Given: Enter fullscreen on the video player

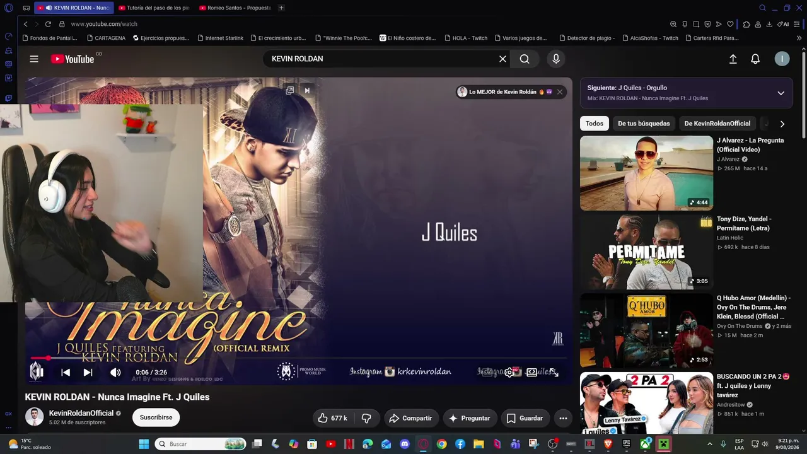Looking at the screenshot, I should tap(553, 372).
